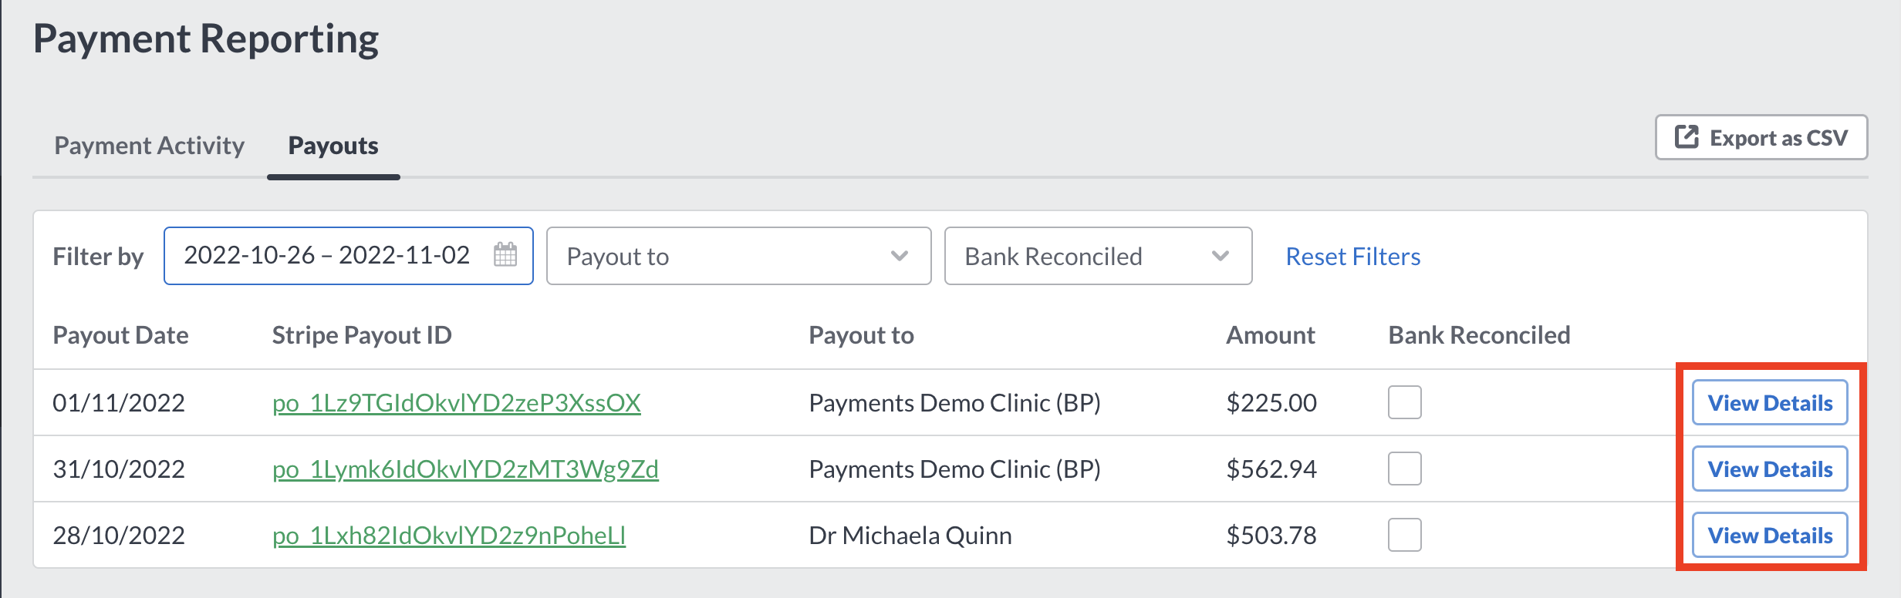1901x598 pixels.
Task: Open the Payout to filter dropdown
Action: click(x=738, y=256)
